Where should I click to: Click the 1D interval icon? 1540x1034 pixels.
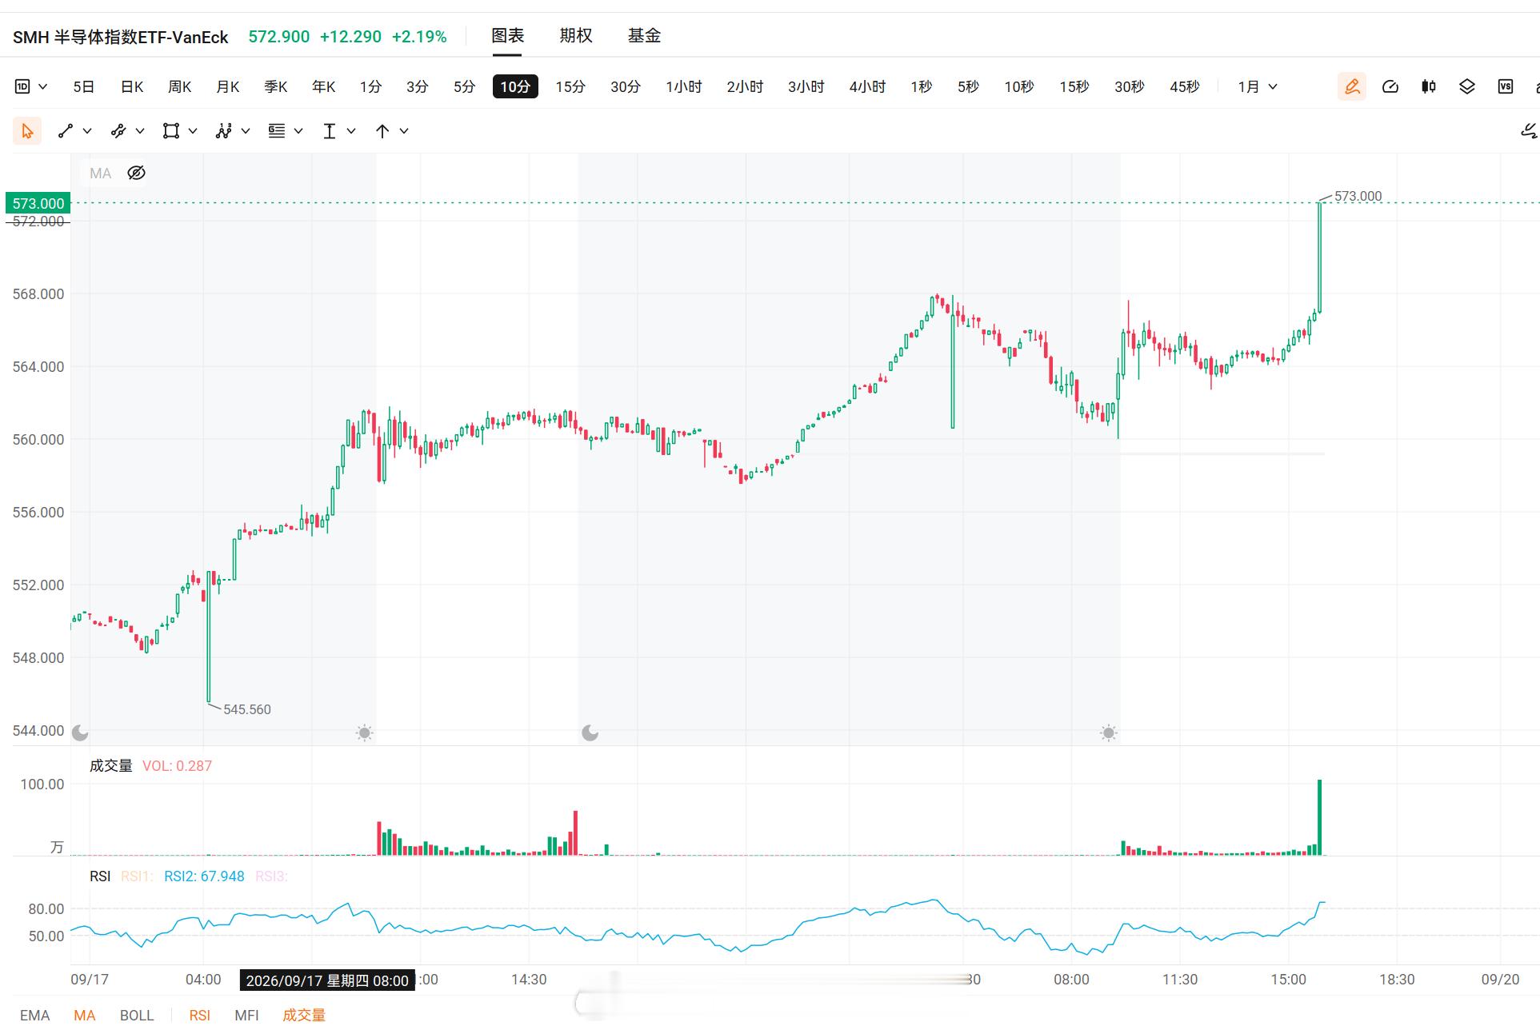click(22, 86)
